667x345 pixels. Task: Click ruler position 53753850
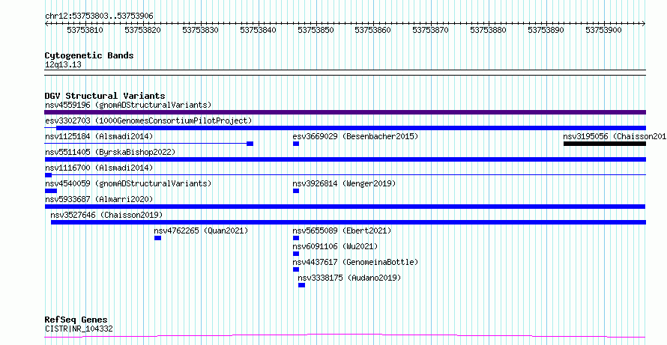pyautogui.click(x=316, y=30)
